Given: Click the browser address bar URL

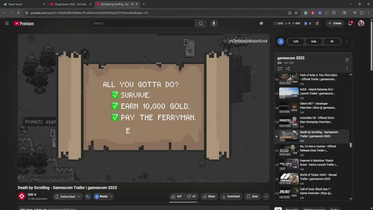Looking at the screenshot, I should point(89,13).
